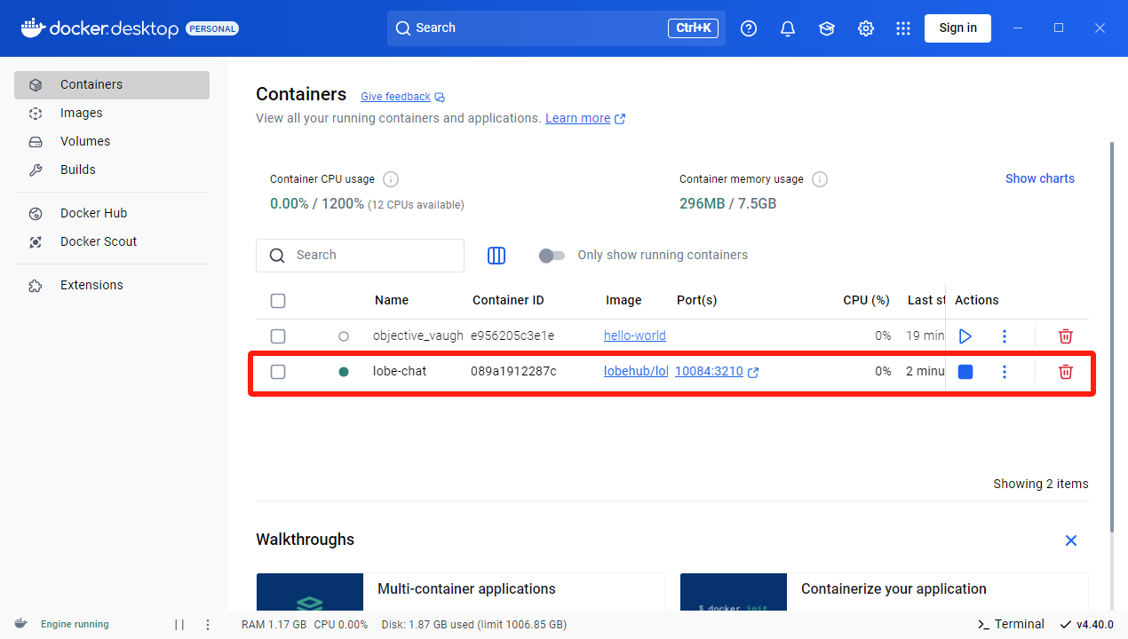
Task: Open Extensions in the sidebar
Action: pos(112,286)
